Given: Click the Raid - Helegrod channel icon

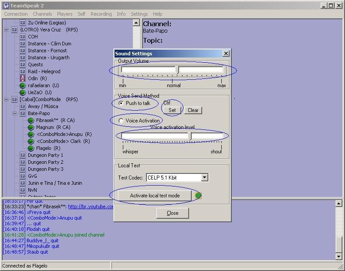Looking at the screenshot, I should [x=23, y=71].
